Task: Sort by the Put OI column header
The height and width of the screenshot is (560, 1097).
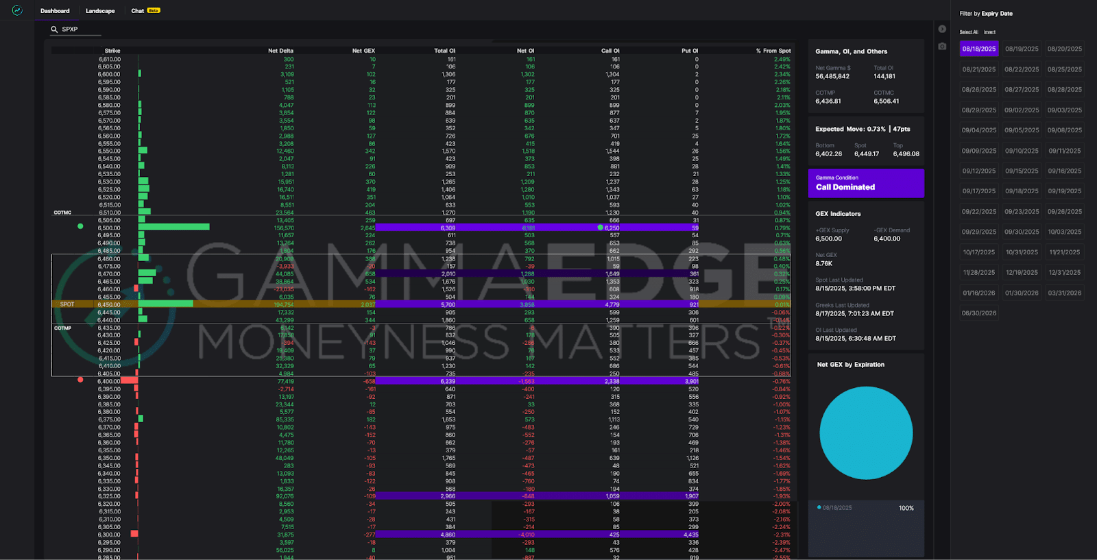Action: click(x=690, y=51)
